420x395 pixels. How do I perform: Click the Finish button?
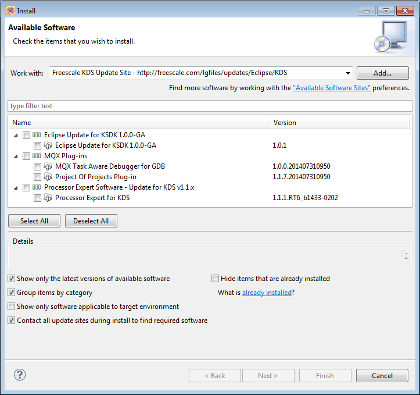click(x=325, y=375)
